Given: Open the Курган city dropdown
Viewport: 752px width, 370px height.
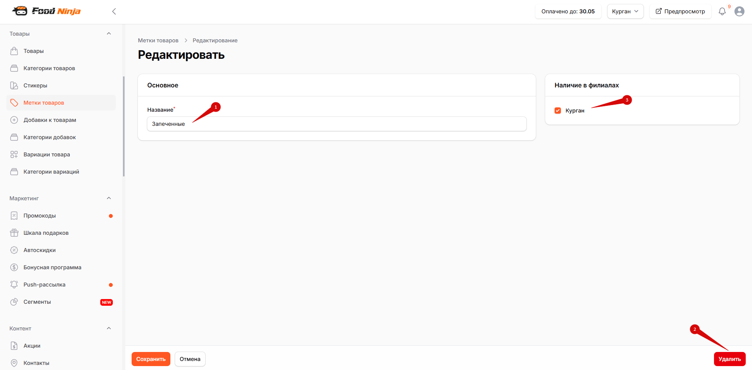Looking at the screenshot, I should click(625, 11).
